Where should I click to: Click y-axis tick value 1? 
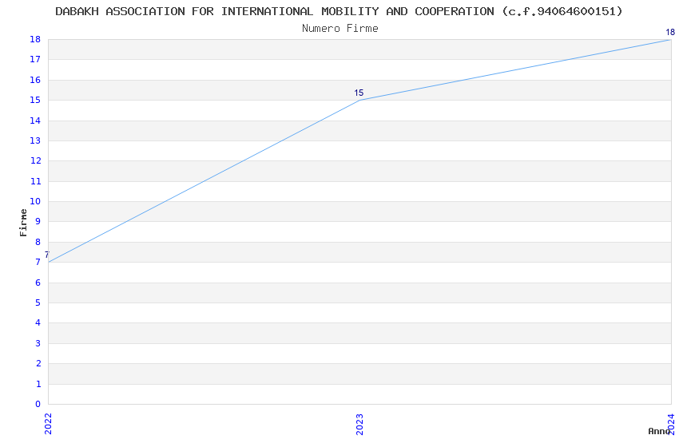[x=38, y=384]
